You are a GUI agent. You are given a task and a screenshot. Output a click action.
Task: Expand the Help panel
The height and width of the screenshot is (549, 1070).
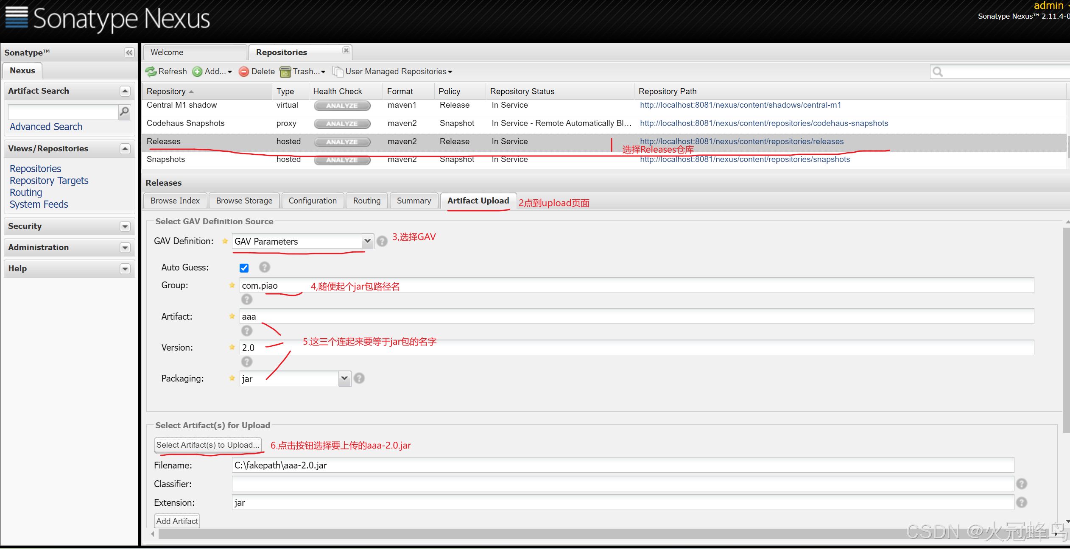point(125,269)
